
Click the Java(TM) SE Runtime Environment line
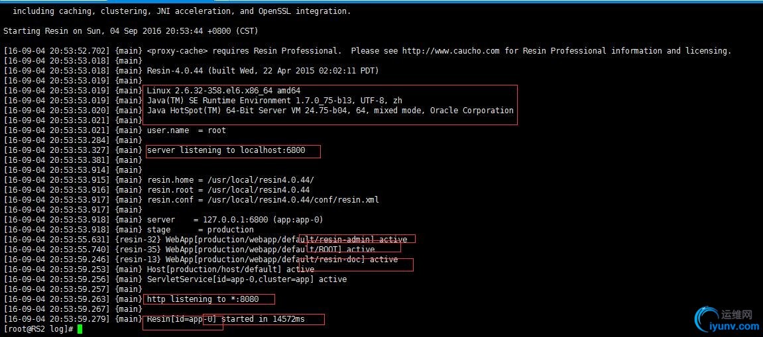(274, 101)
